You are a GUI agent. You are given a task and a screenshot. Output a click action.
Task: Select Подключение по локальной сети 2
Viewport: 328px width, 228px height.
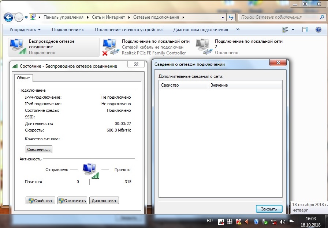click(x=239, y=47)
